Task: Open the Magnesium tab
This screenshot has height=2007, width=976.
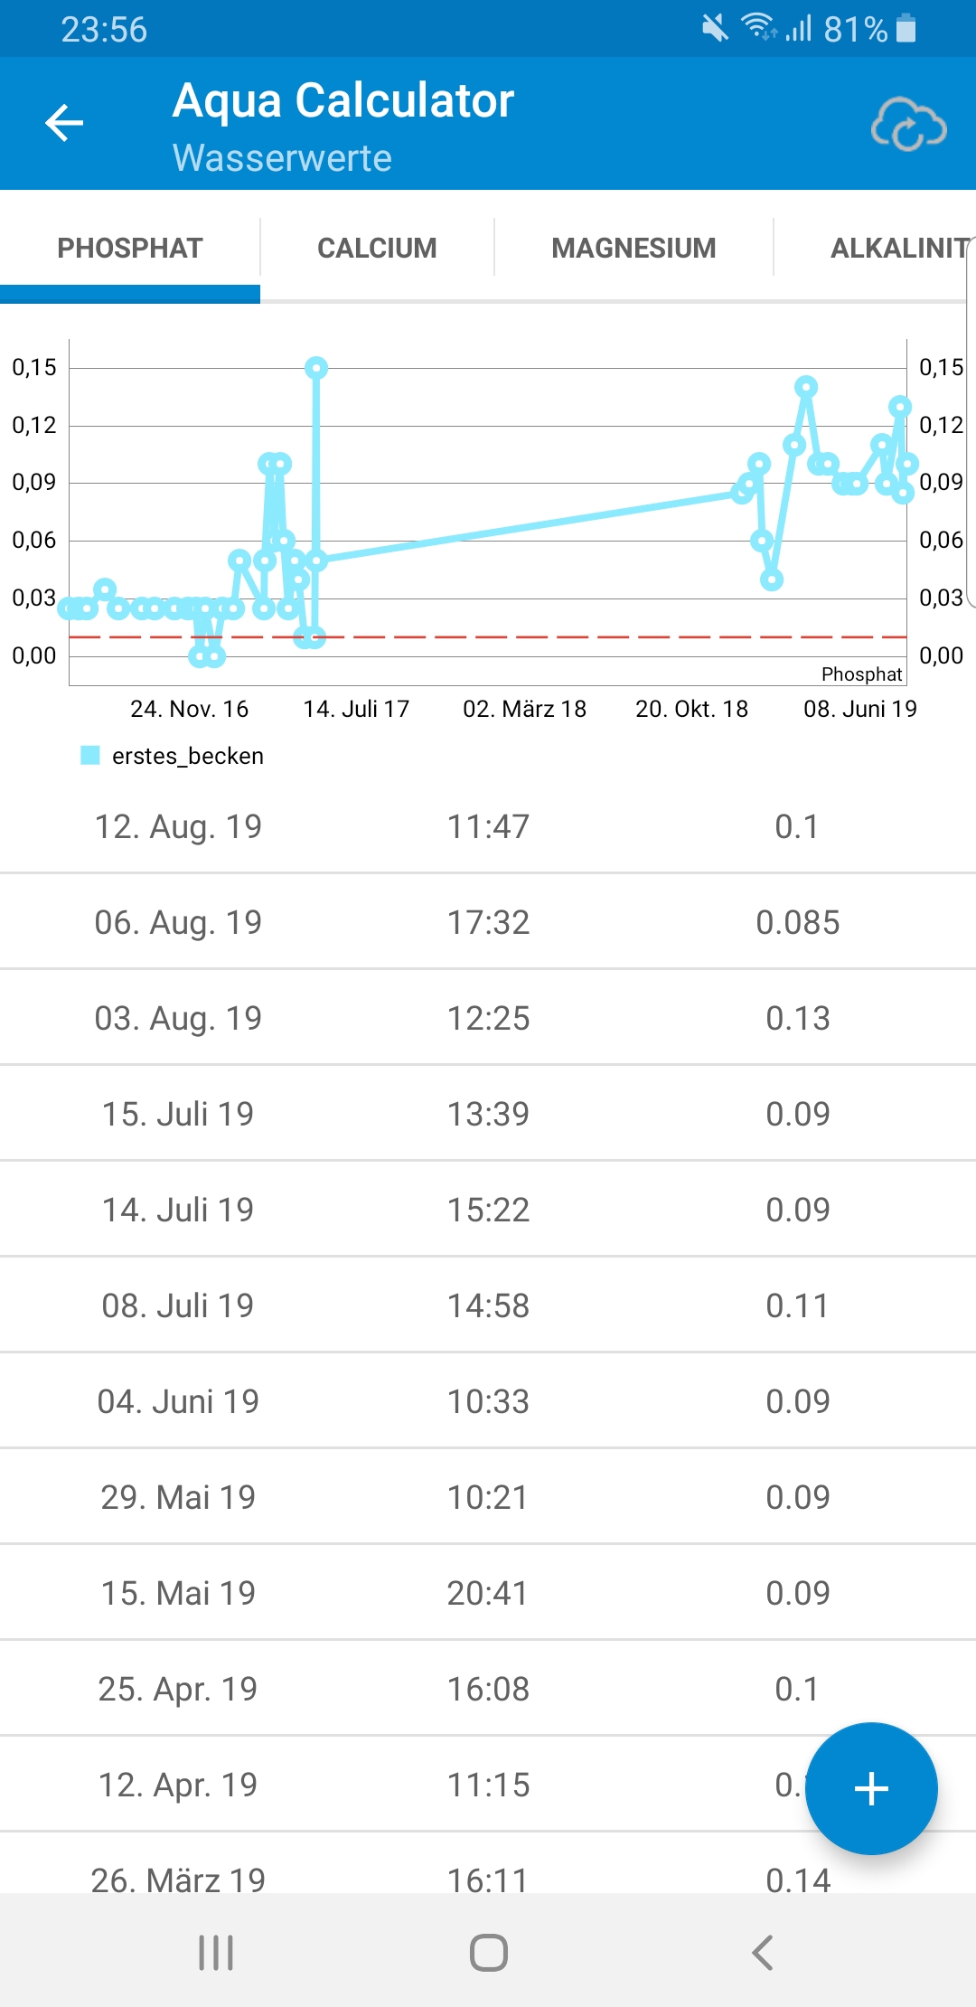Action: pyautogui.click(x=633, y=248)
